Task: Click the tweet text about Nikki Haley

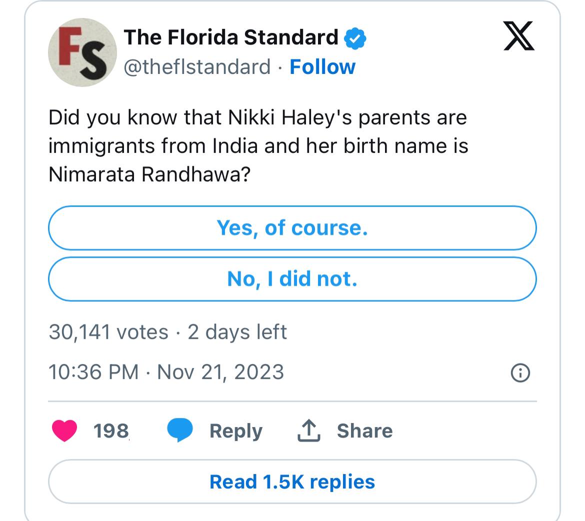Action: 258,146
